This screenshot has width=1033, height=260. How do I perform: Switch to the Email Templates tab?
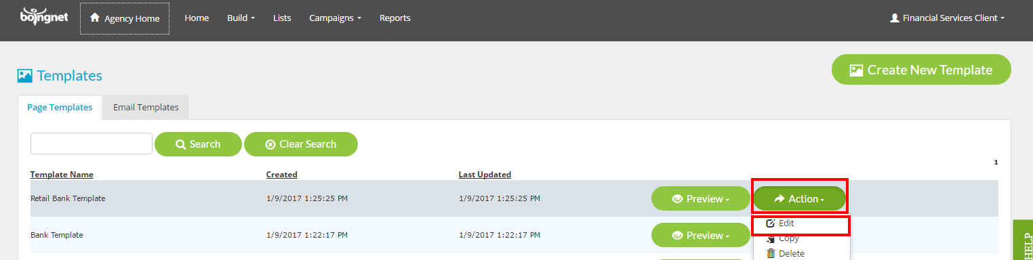point(146,107)
